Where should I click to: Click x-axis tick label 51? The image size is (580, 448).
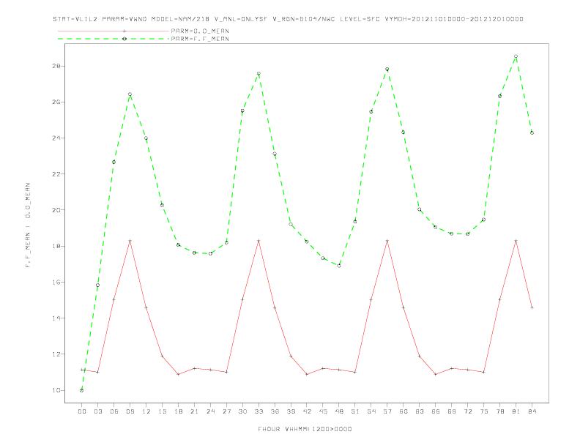point(355,411)
